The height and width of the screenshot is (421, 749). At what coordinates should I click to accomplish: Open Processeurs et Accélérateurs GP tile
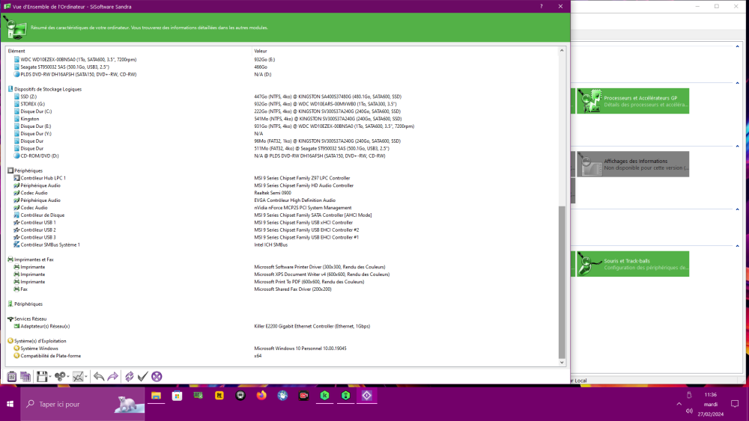(633, 101)
